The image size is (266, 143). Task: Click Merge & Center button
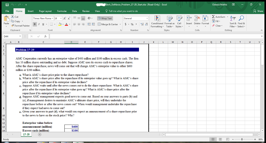pyautogui.click(x=108, y=24)
